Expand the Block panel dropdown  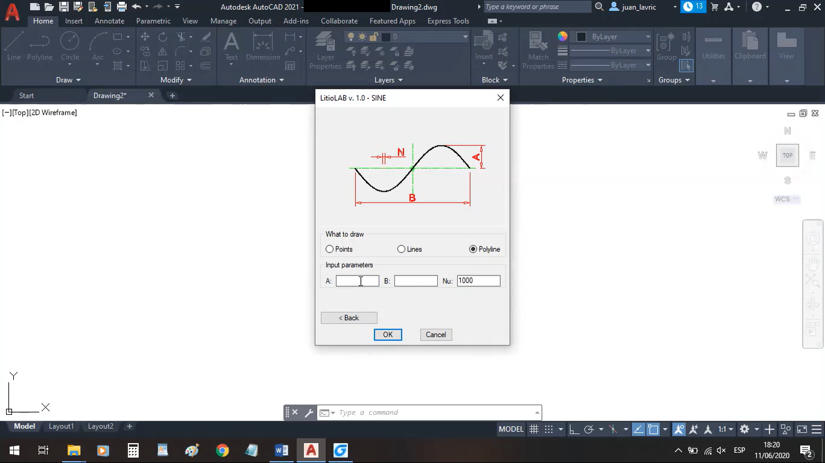495,80
